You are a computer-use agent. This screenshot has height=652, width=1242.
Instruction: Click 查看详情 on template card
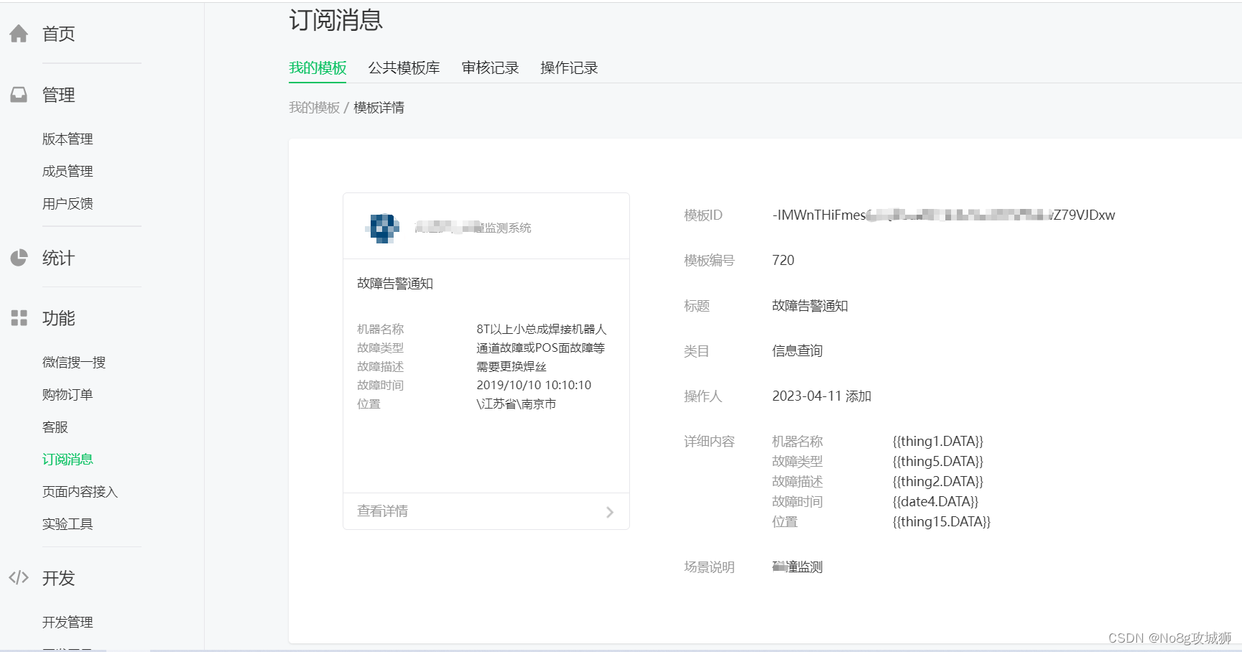(382, 511)
